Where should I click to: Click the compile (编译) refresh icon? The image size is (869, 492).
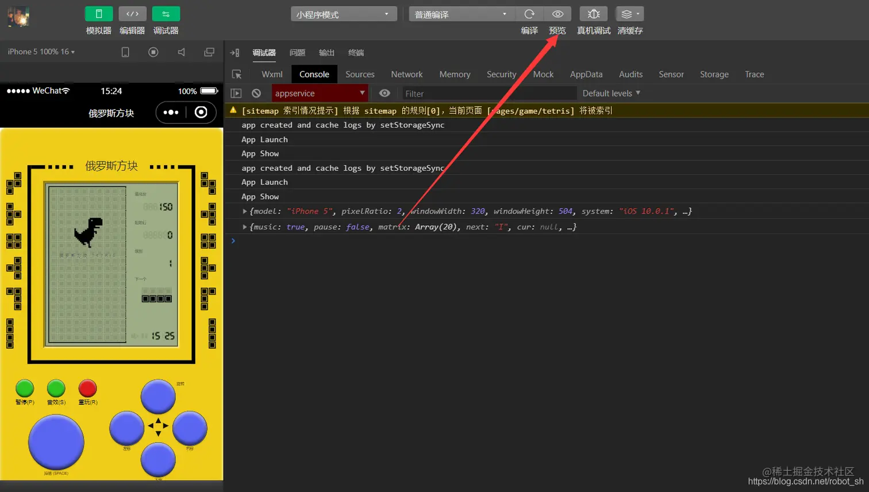coord(529,14)
